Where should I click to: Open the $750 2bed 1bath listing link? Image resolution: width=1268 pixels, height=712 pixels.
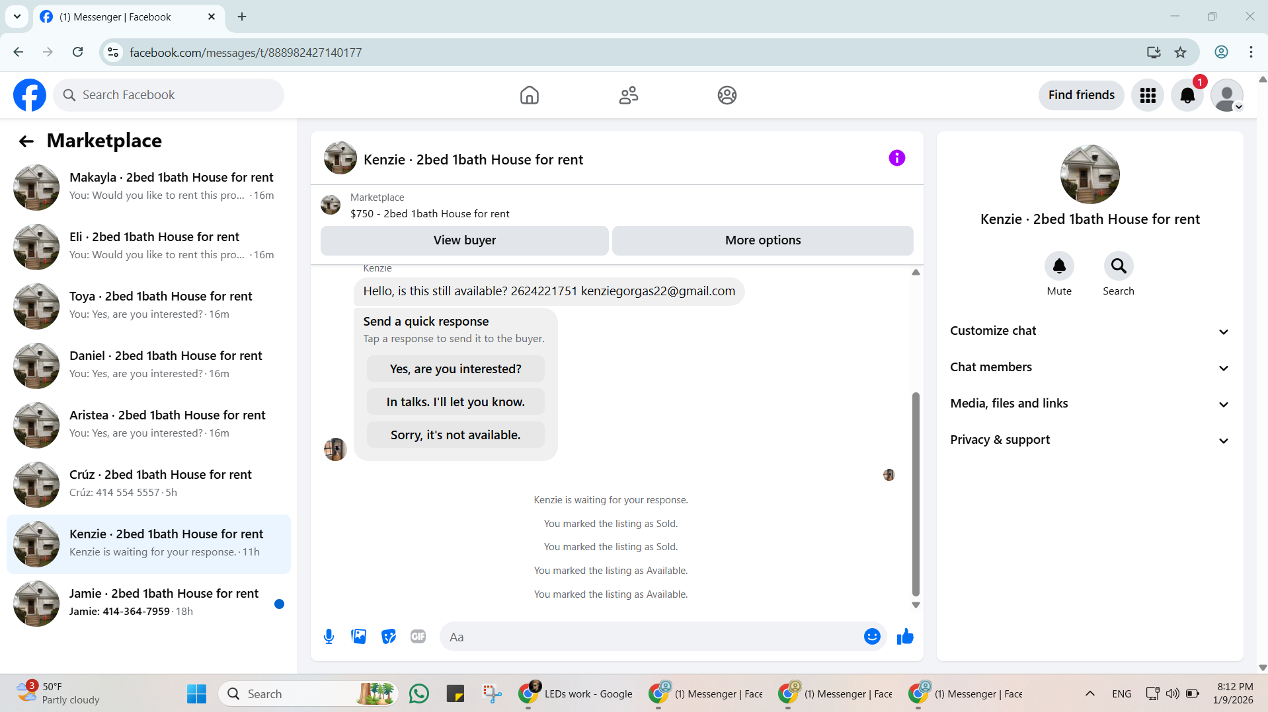(430, 213)
